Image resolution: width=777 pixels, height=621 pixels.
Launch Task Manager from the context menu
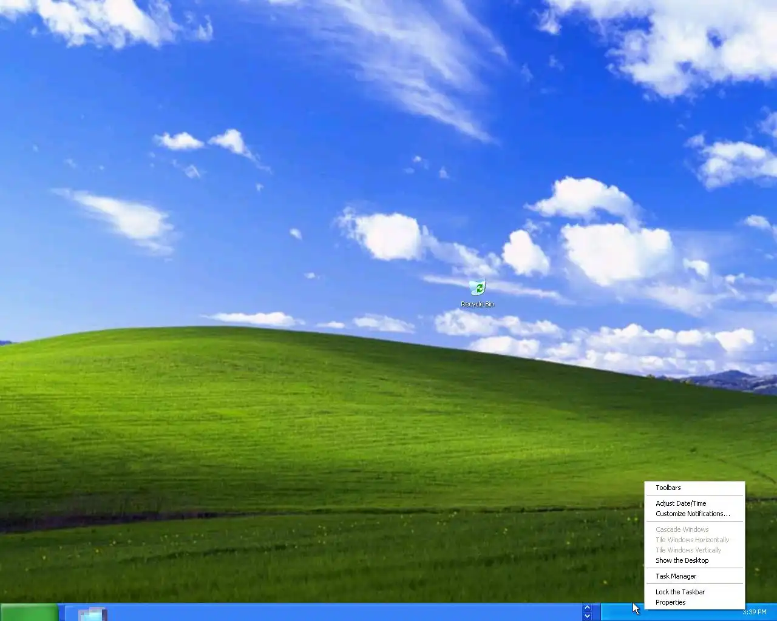694,576
